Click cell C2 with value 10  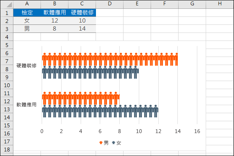click(x=82, y=21)
